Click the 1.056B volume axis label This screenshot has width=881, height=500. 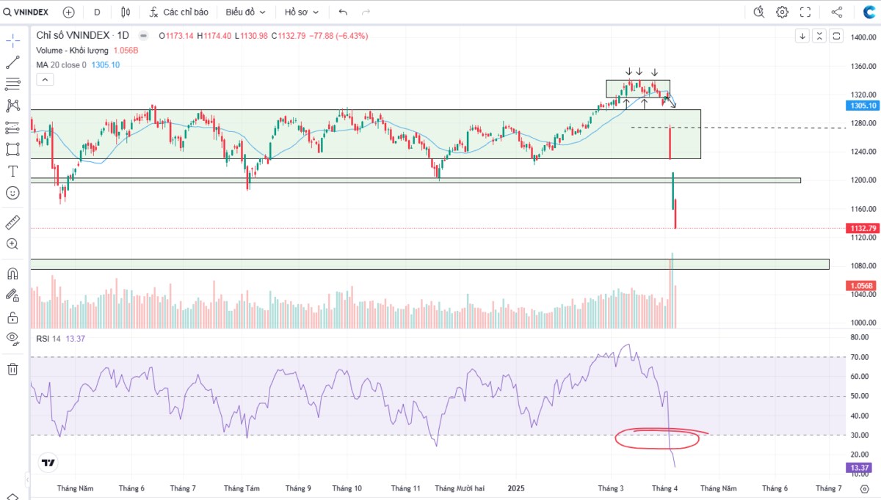862,285
